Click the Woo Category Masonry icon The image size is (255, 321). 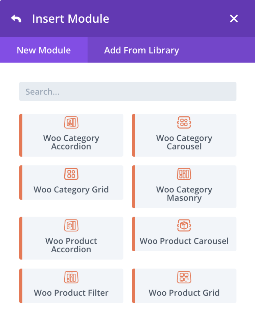(x=184, y=174)
